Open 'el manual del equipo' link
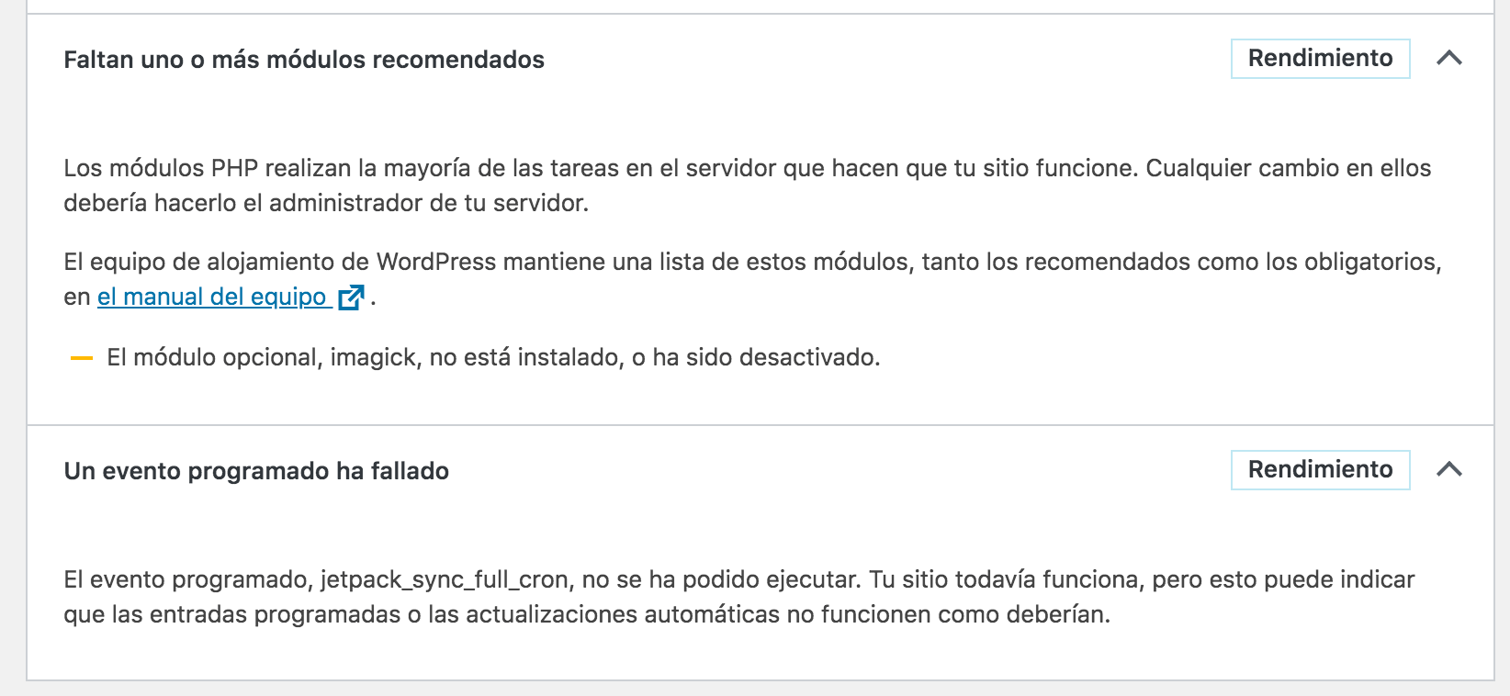Screen dimensions: 1510x696 point(212,297)
